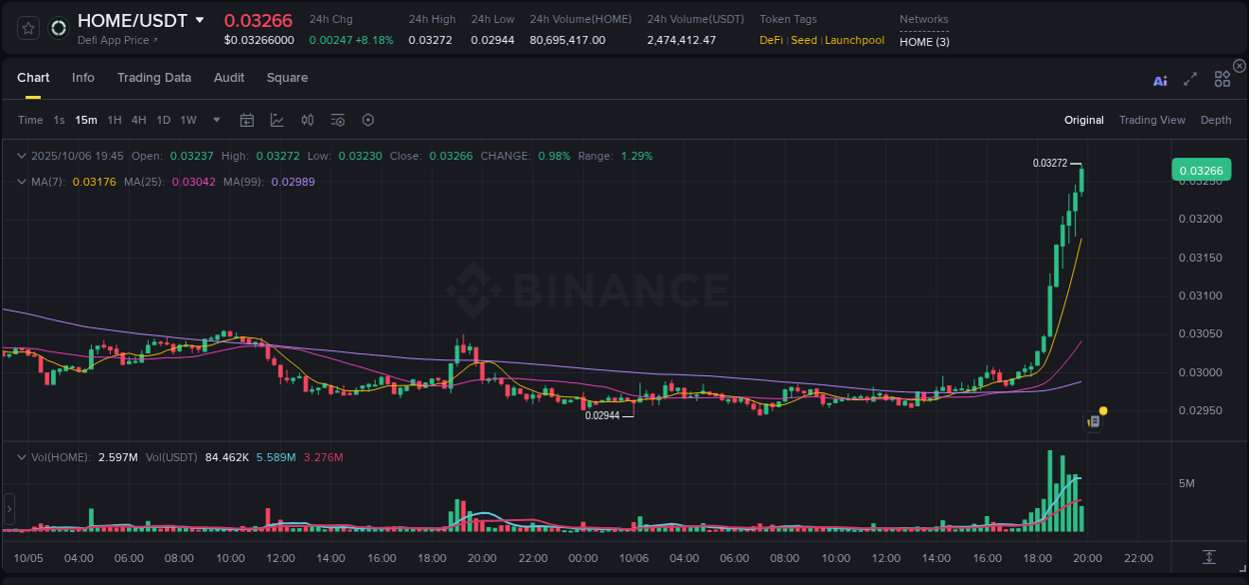Open the date range calendar picker
Screen dimensions: 1249x585
[247, 120]
